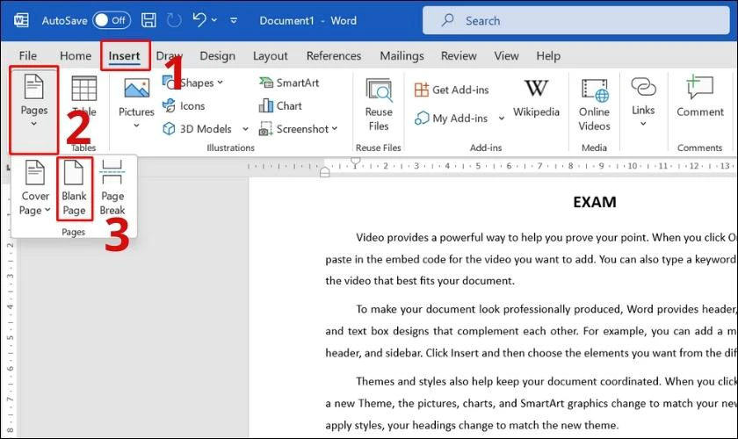Screen dimensions: 738x439
Task: Click the Cover Page icon
Action: coord(35,172)
